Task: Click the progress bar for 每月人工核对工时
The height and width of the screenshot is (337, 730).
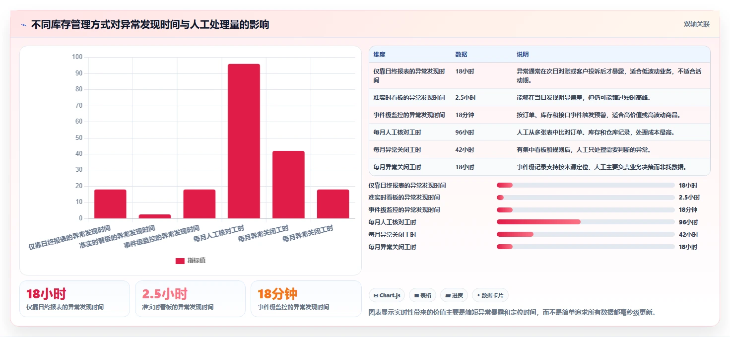Action: click(x=586, y=222)
